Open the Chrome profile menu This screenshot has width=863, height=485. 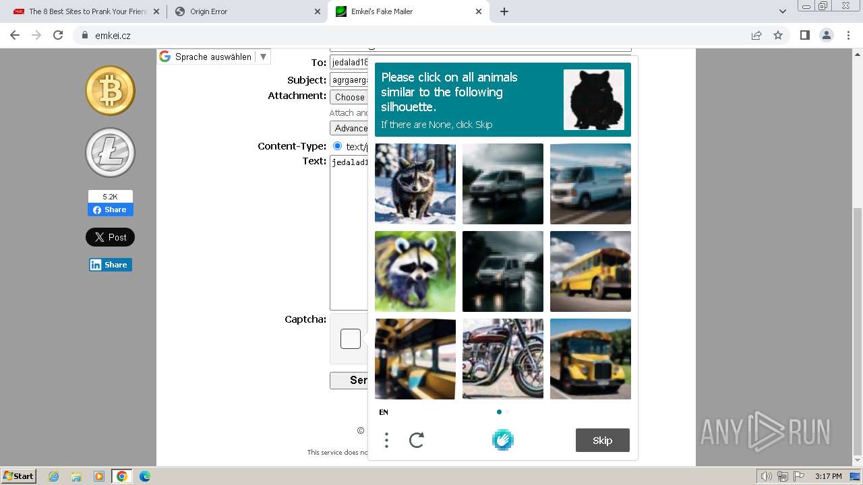826,35
